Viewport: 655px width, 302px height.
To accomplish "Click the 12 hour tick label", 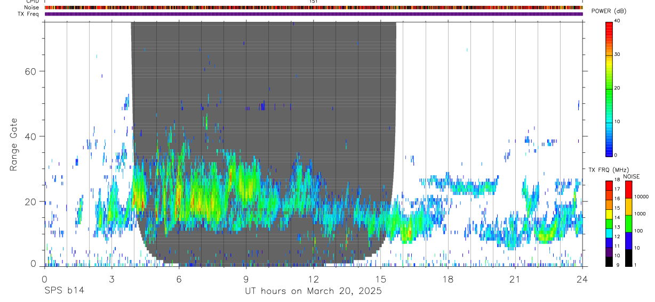I will point(314,279).
